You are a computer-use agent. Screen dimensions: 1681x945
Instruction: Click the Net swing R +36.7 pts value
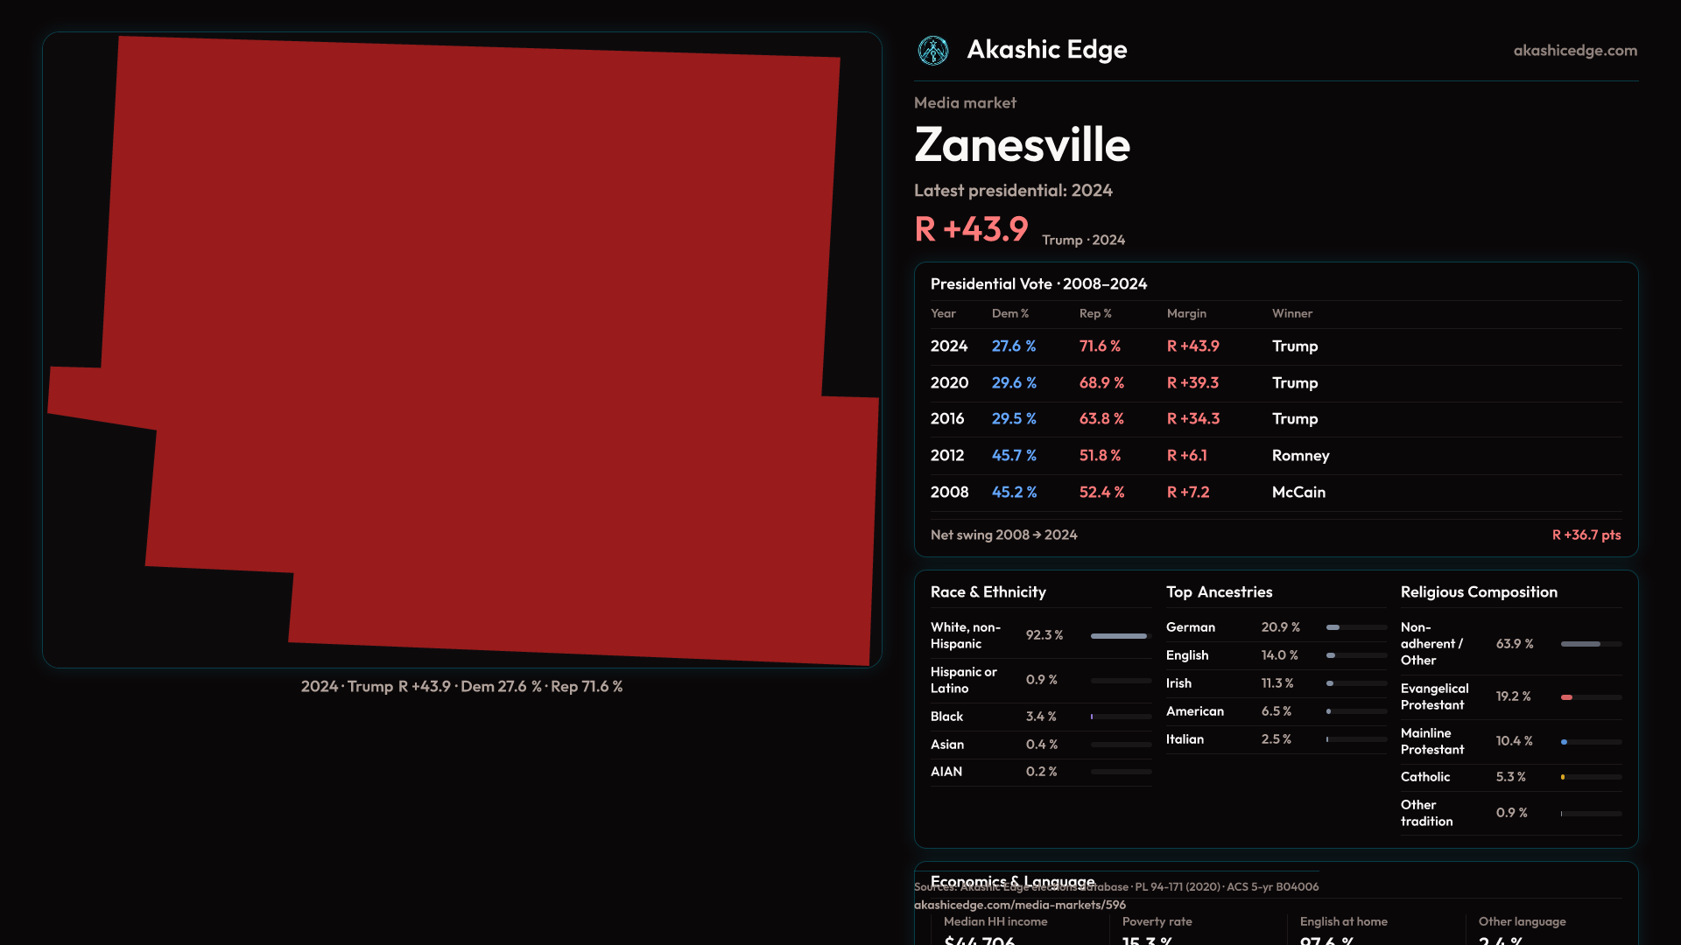tap(1586, 535)
